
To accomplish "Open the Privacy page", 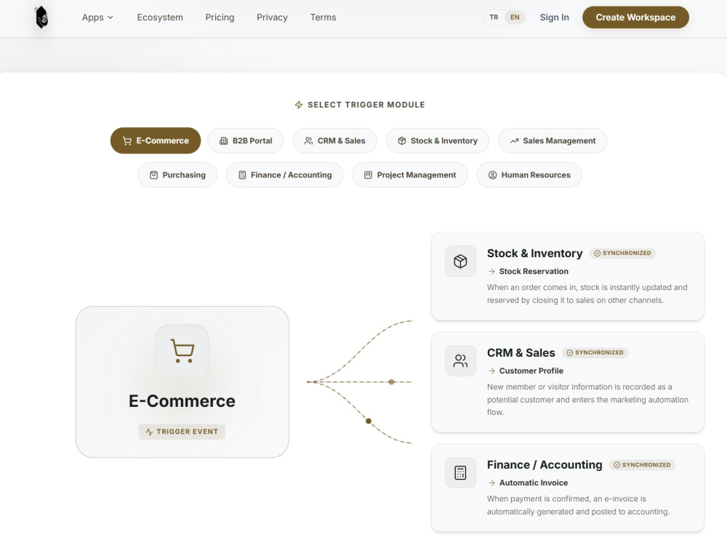I will coord(272,17).
